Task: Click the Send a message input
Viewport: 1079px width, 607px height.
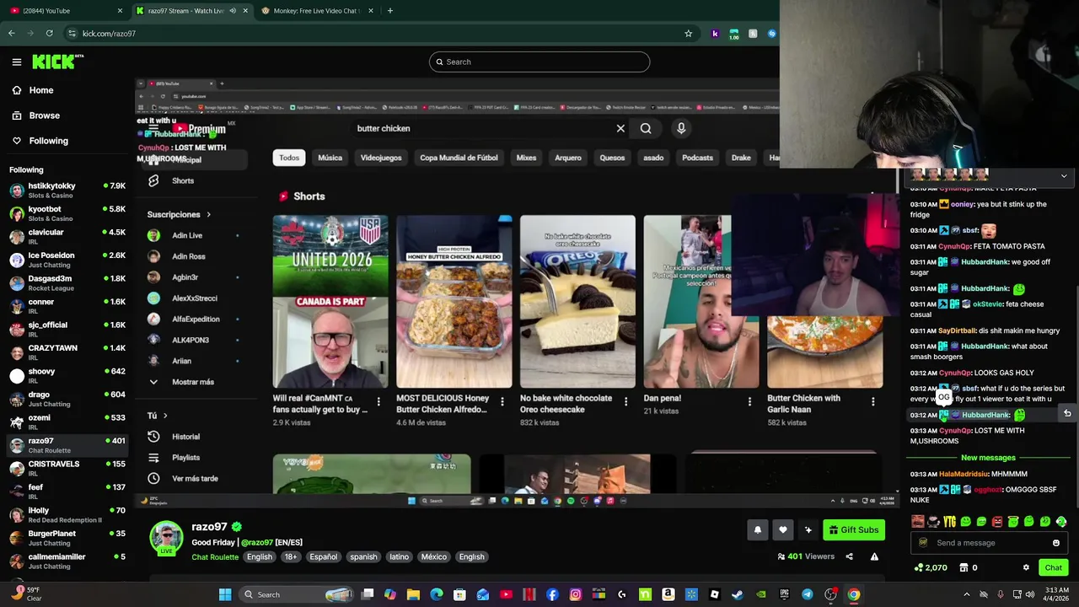Action: click(x=987, y=543)
